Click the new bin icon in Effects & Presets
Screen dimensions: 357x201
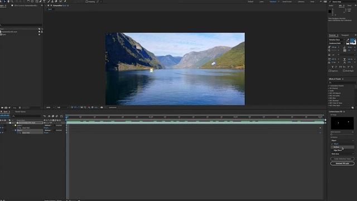click(353, 108)
